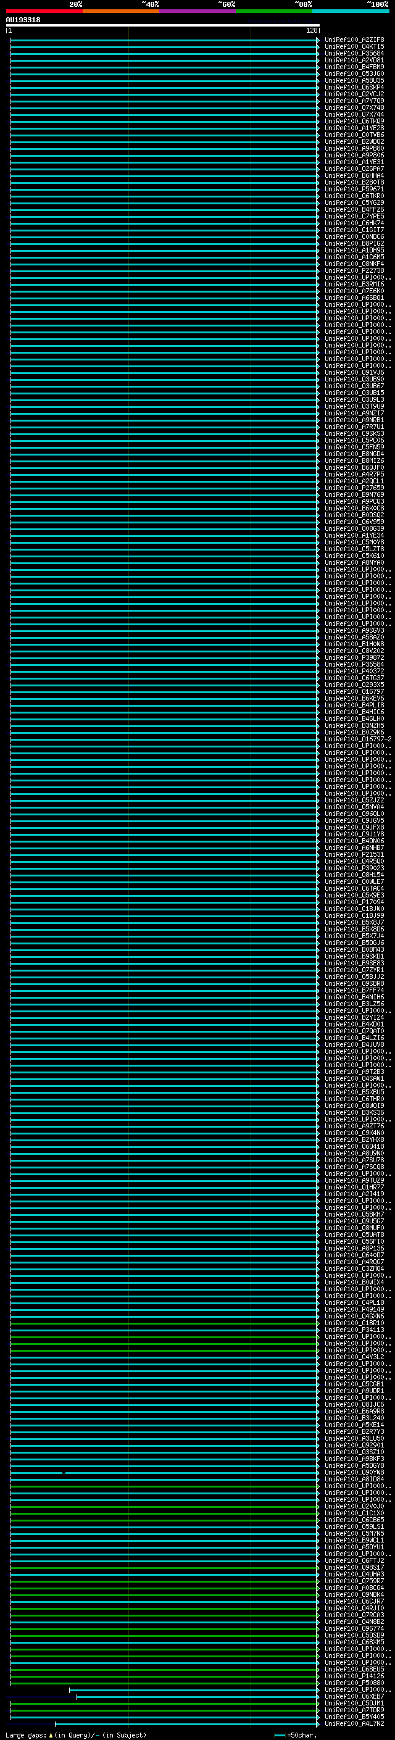The height and width of the screenshot is (1740, 395).
Task: Click the UniRef100_P49149 label
Action: point(354,1309)
